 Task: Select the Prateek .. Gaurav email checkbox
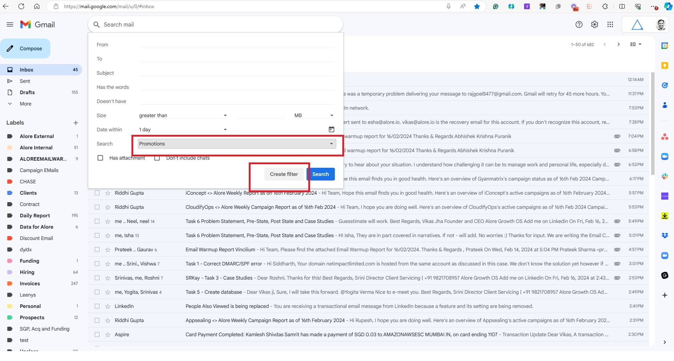click(x=97, y=250)
